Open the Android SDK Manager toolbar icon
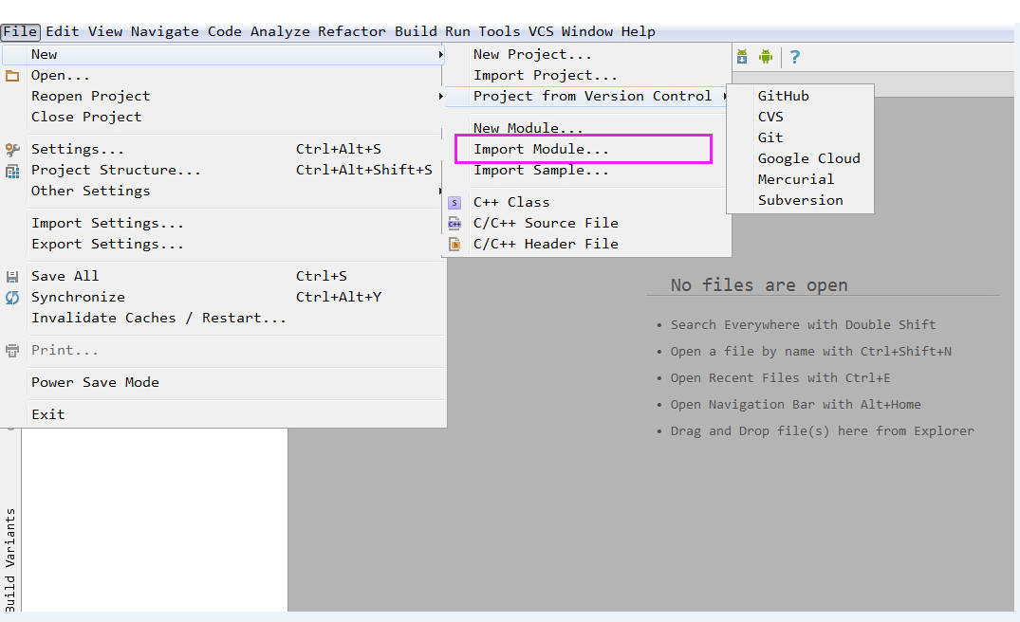Screen dimensions: 1020x622 tap(741, 57)
